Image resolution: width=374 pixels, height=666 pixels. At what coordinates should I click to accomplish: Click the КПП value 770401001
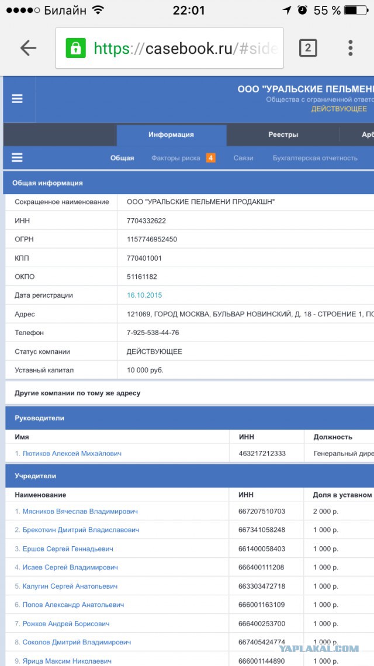click(x=144, y=258)
